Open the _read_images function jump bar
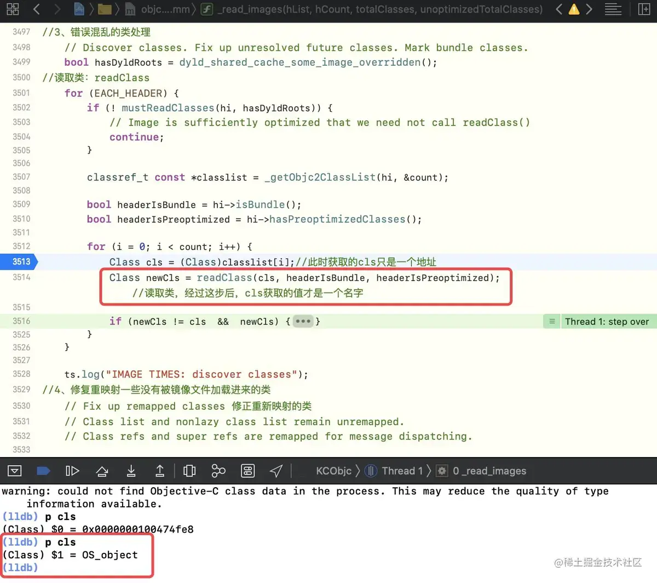This screenshot has width=657, height=583. point(372,9)
